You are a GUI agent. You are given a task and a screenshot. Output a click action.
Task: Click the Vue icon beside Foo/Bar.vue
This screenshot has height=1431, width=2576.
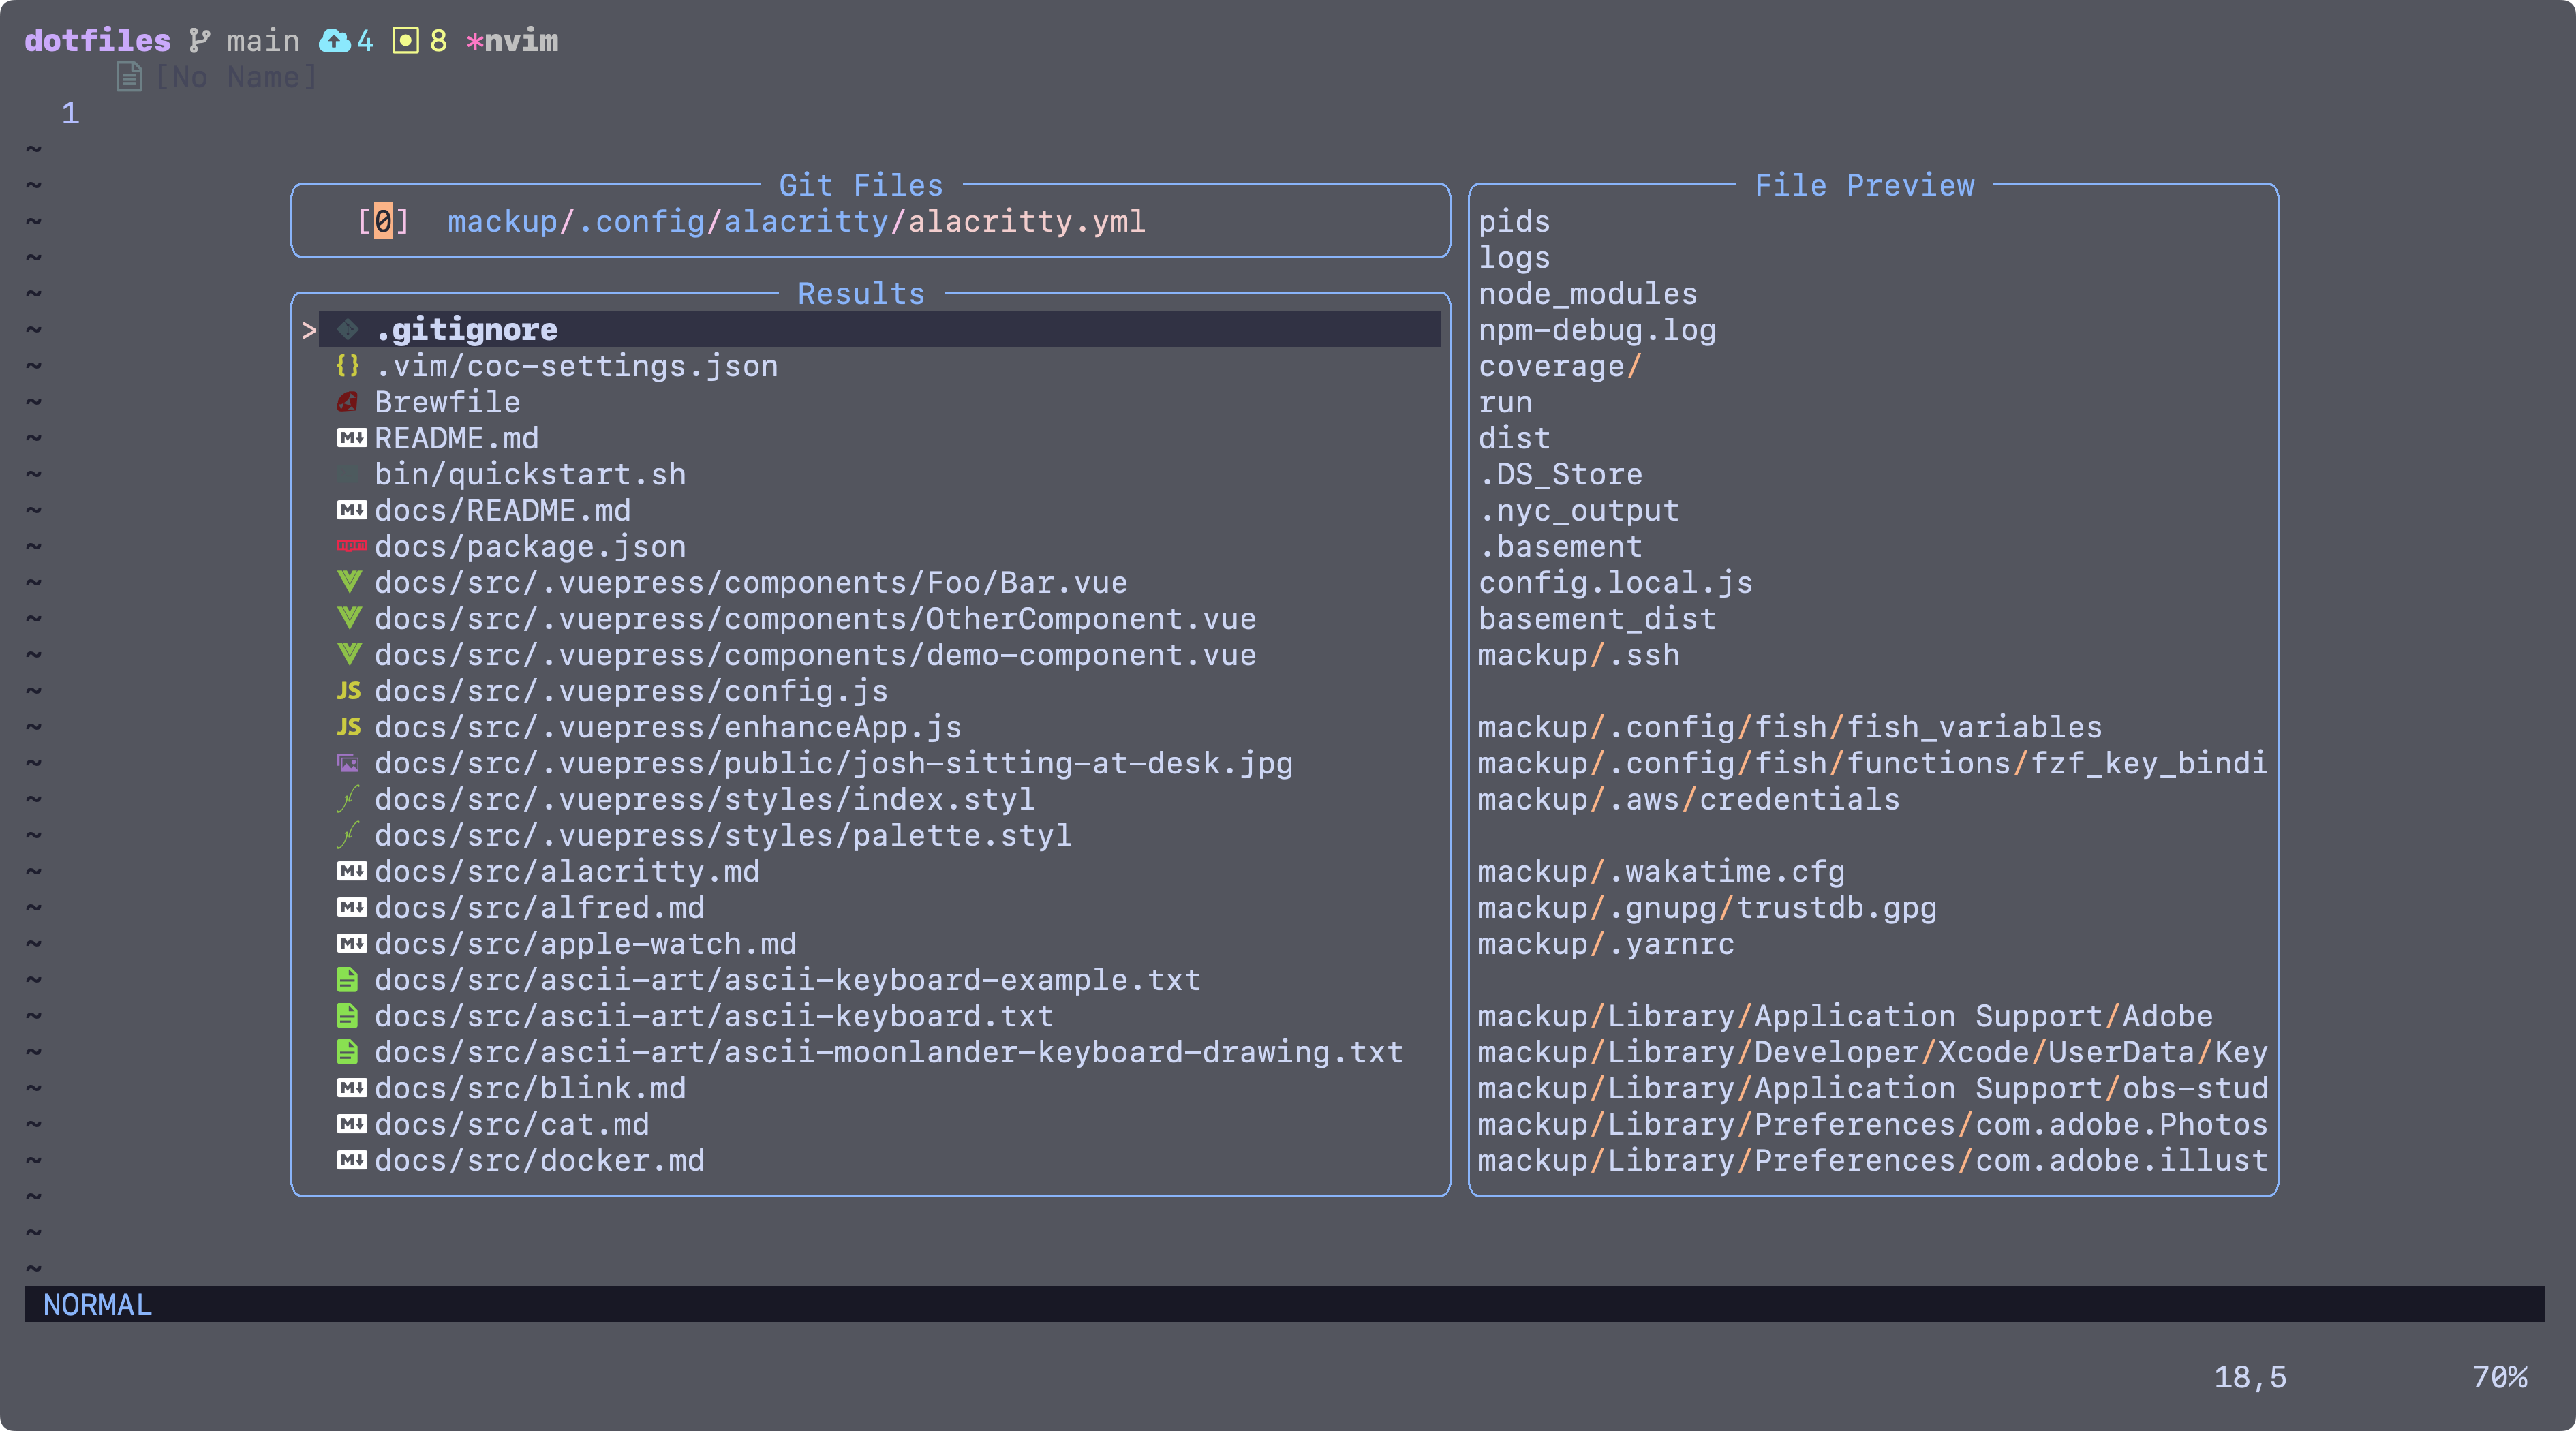(x=349, y=582)
